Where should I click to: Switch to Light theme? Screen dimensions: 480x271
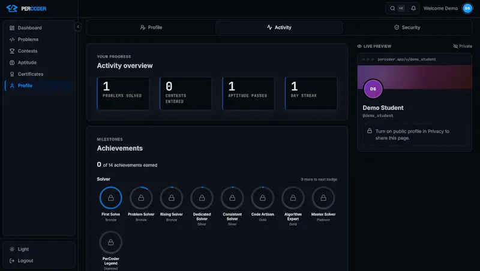point(39,249)
